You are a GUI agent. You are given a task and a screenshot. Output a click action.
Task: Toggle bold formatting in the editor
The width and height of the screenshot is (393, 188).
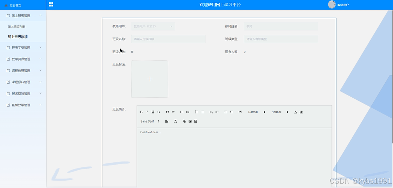(x=141, y=112)
